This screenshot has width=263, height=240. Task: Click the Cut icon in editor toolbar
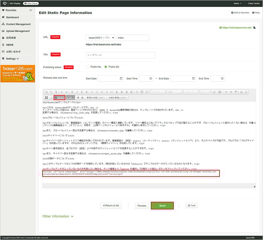(x=47, y=92)
